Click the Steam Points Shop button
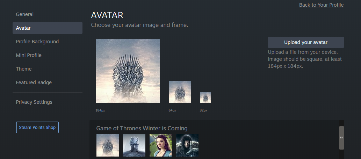361x159 pixels. [x=37, y=127]
